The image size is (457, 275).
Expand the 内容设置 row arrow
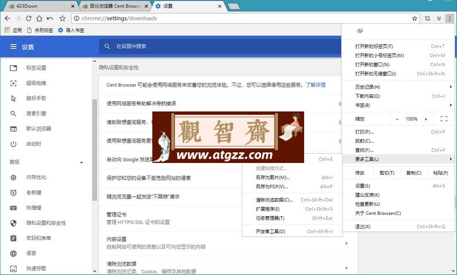coord(346,244)
